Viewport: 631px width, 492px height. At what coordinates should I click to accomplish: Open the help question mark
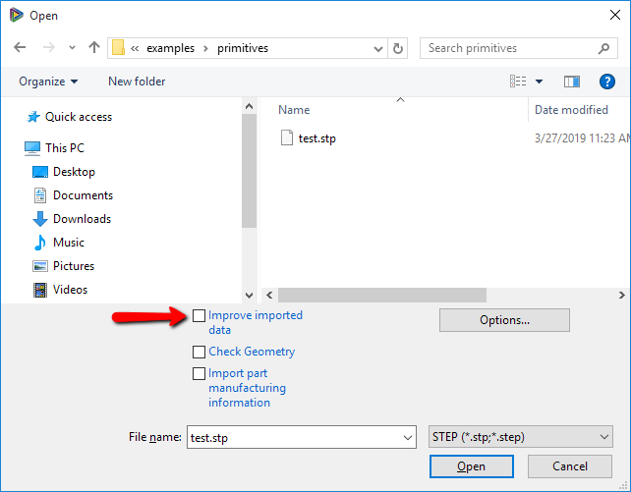coord(606,82)
